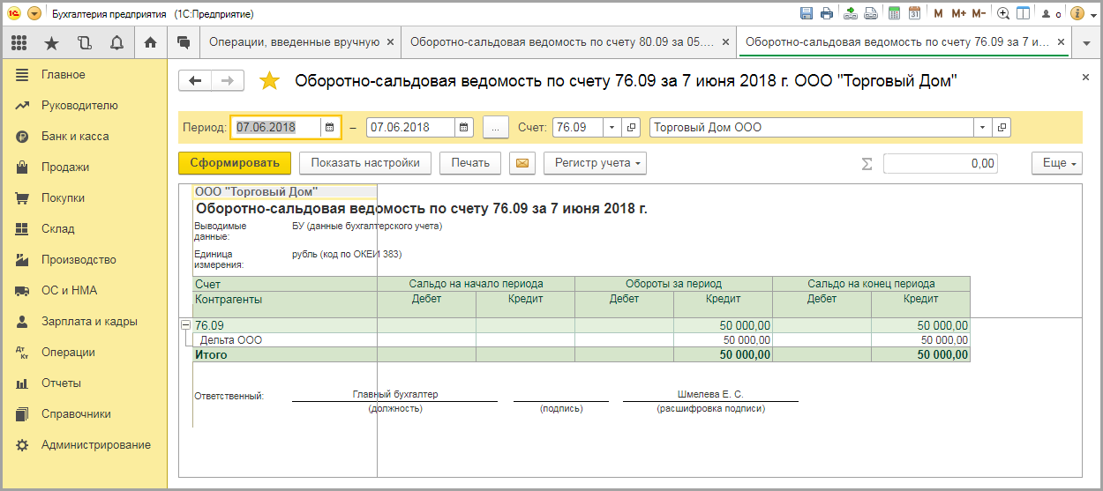The image size is (1103, 491).
Task: Open the Банк и касса section
Action: (83, 137)
